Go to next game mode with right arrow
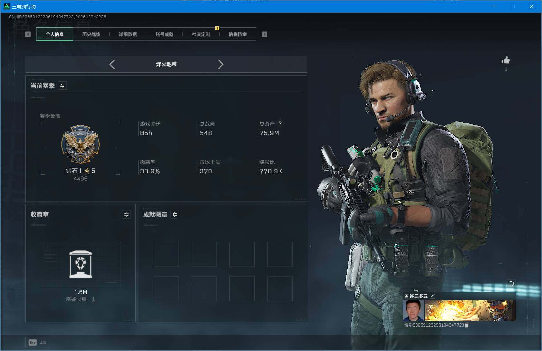 click(220, 64)
